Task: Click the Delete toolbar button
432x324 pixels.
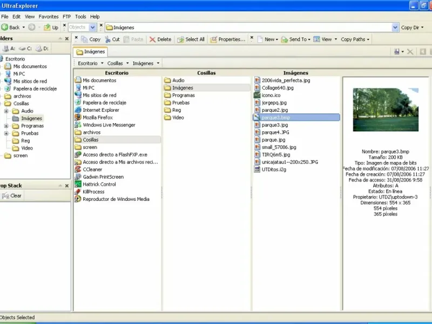Action: pos(160,39)
